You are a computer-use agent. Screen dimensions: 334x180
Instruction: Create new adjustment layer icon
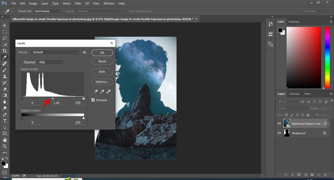(x=306, y=175)
